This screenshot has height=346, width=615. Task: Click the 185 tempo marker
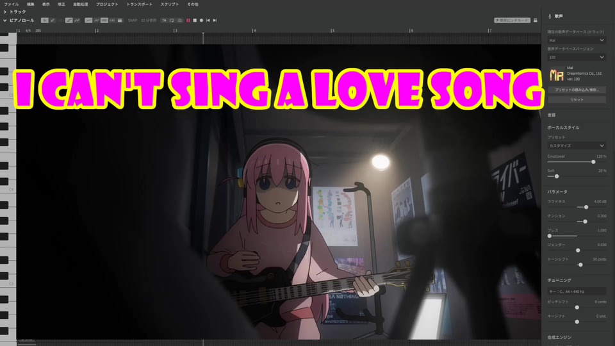tap(38, 31)
